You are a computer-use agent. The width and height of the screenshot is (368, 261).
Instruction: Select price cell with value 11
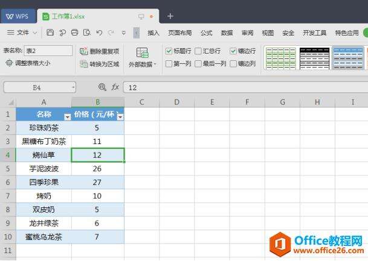[98, 142]
